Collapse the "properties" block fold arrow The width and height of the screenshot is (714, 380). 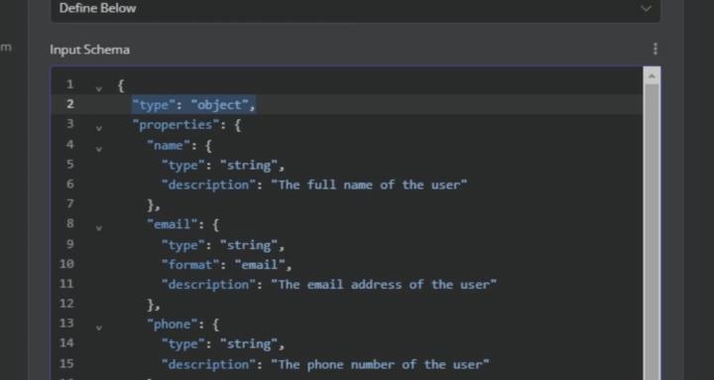(x=99, y=128)
